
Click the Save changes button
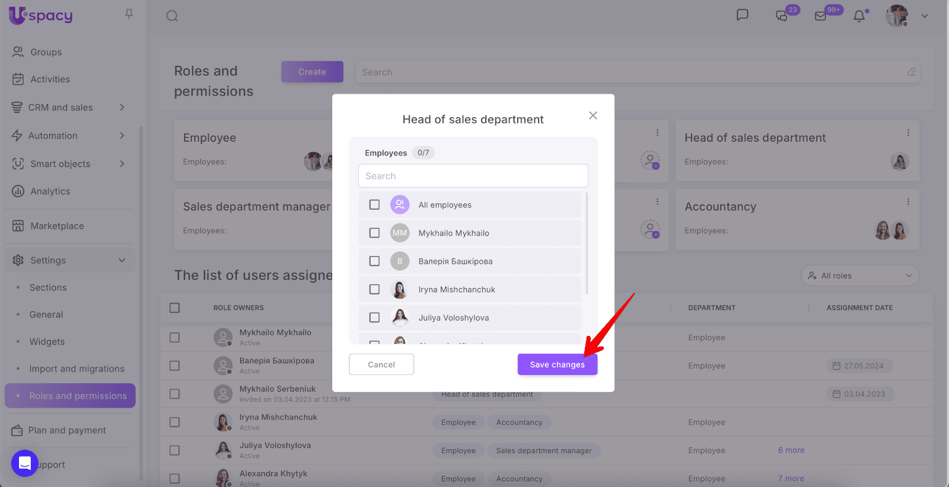click(557, 364)
